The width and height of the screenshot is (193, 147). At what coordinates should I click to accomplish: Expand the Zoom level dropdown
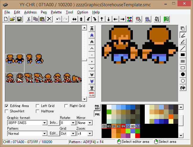[x=90, y=134]
